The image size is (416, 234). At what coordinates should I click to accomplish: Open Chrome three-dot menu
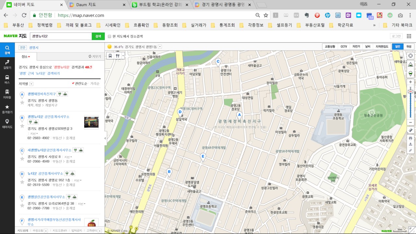tap(410, 15)
